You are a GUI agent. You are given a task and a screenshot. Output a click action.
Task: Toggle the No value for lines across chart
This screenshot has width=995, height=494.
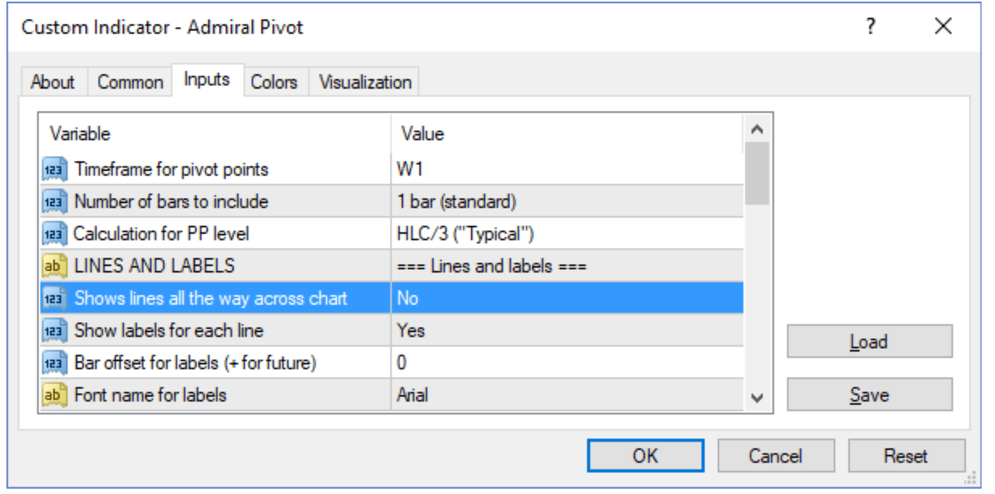click(568, 298)
